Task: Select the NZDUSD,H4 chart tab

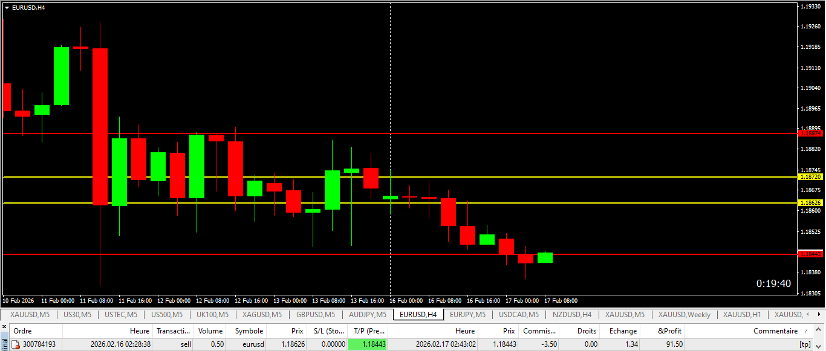Action: pyautogui.click(x=572, y=315)
